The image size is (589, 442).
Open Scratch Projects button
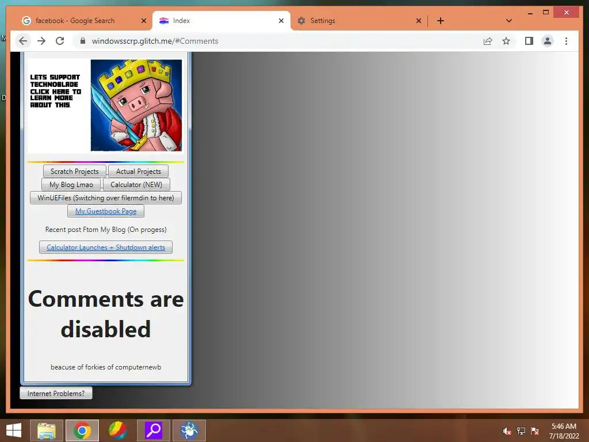(x=74, y=172)
